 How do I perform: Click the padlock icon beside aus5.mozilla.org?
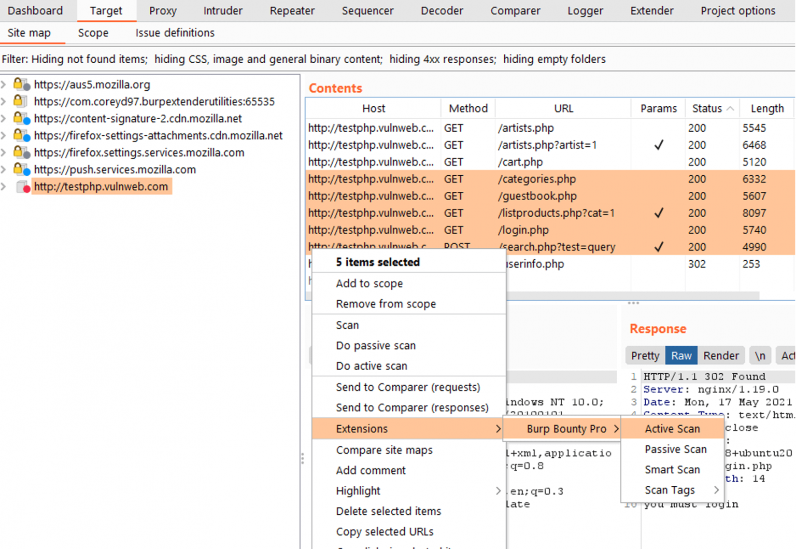coord(19,84)
